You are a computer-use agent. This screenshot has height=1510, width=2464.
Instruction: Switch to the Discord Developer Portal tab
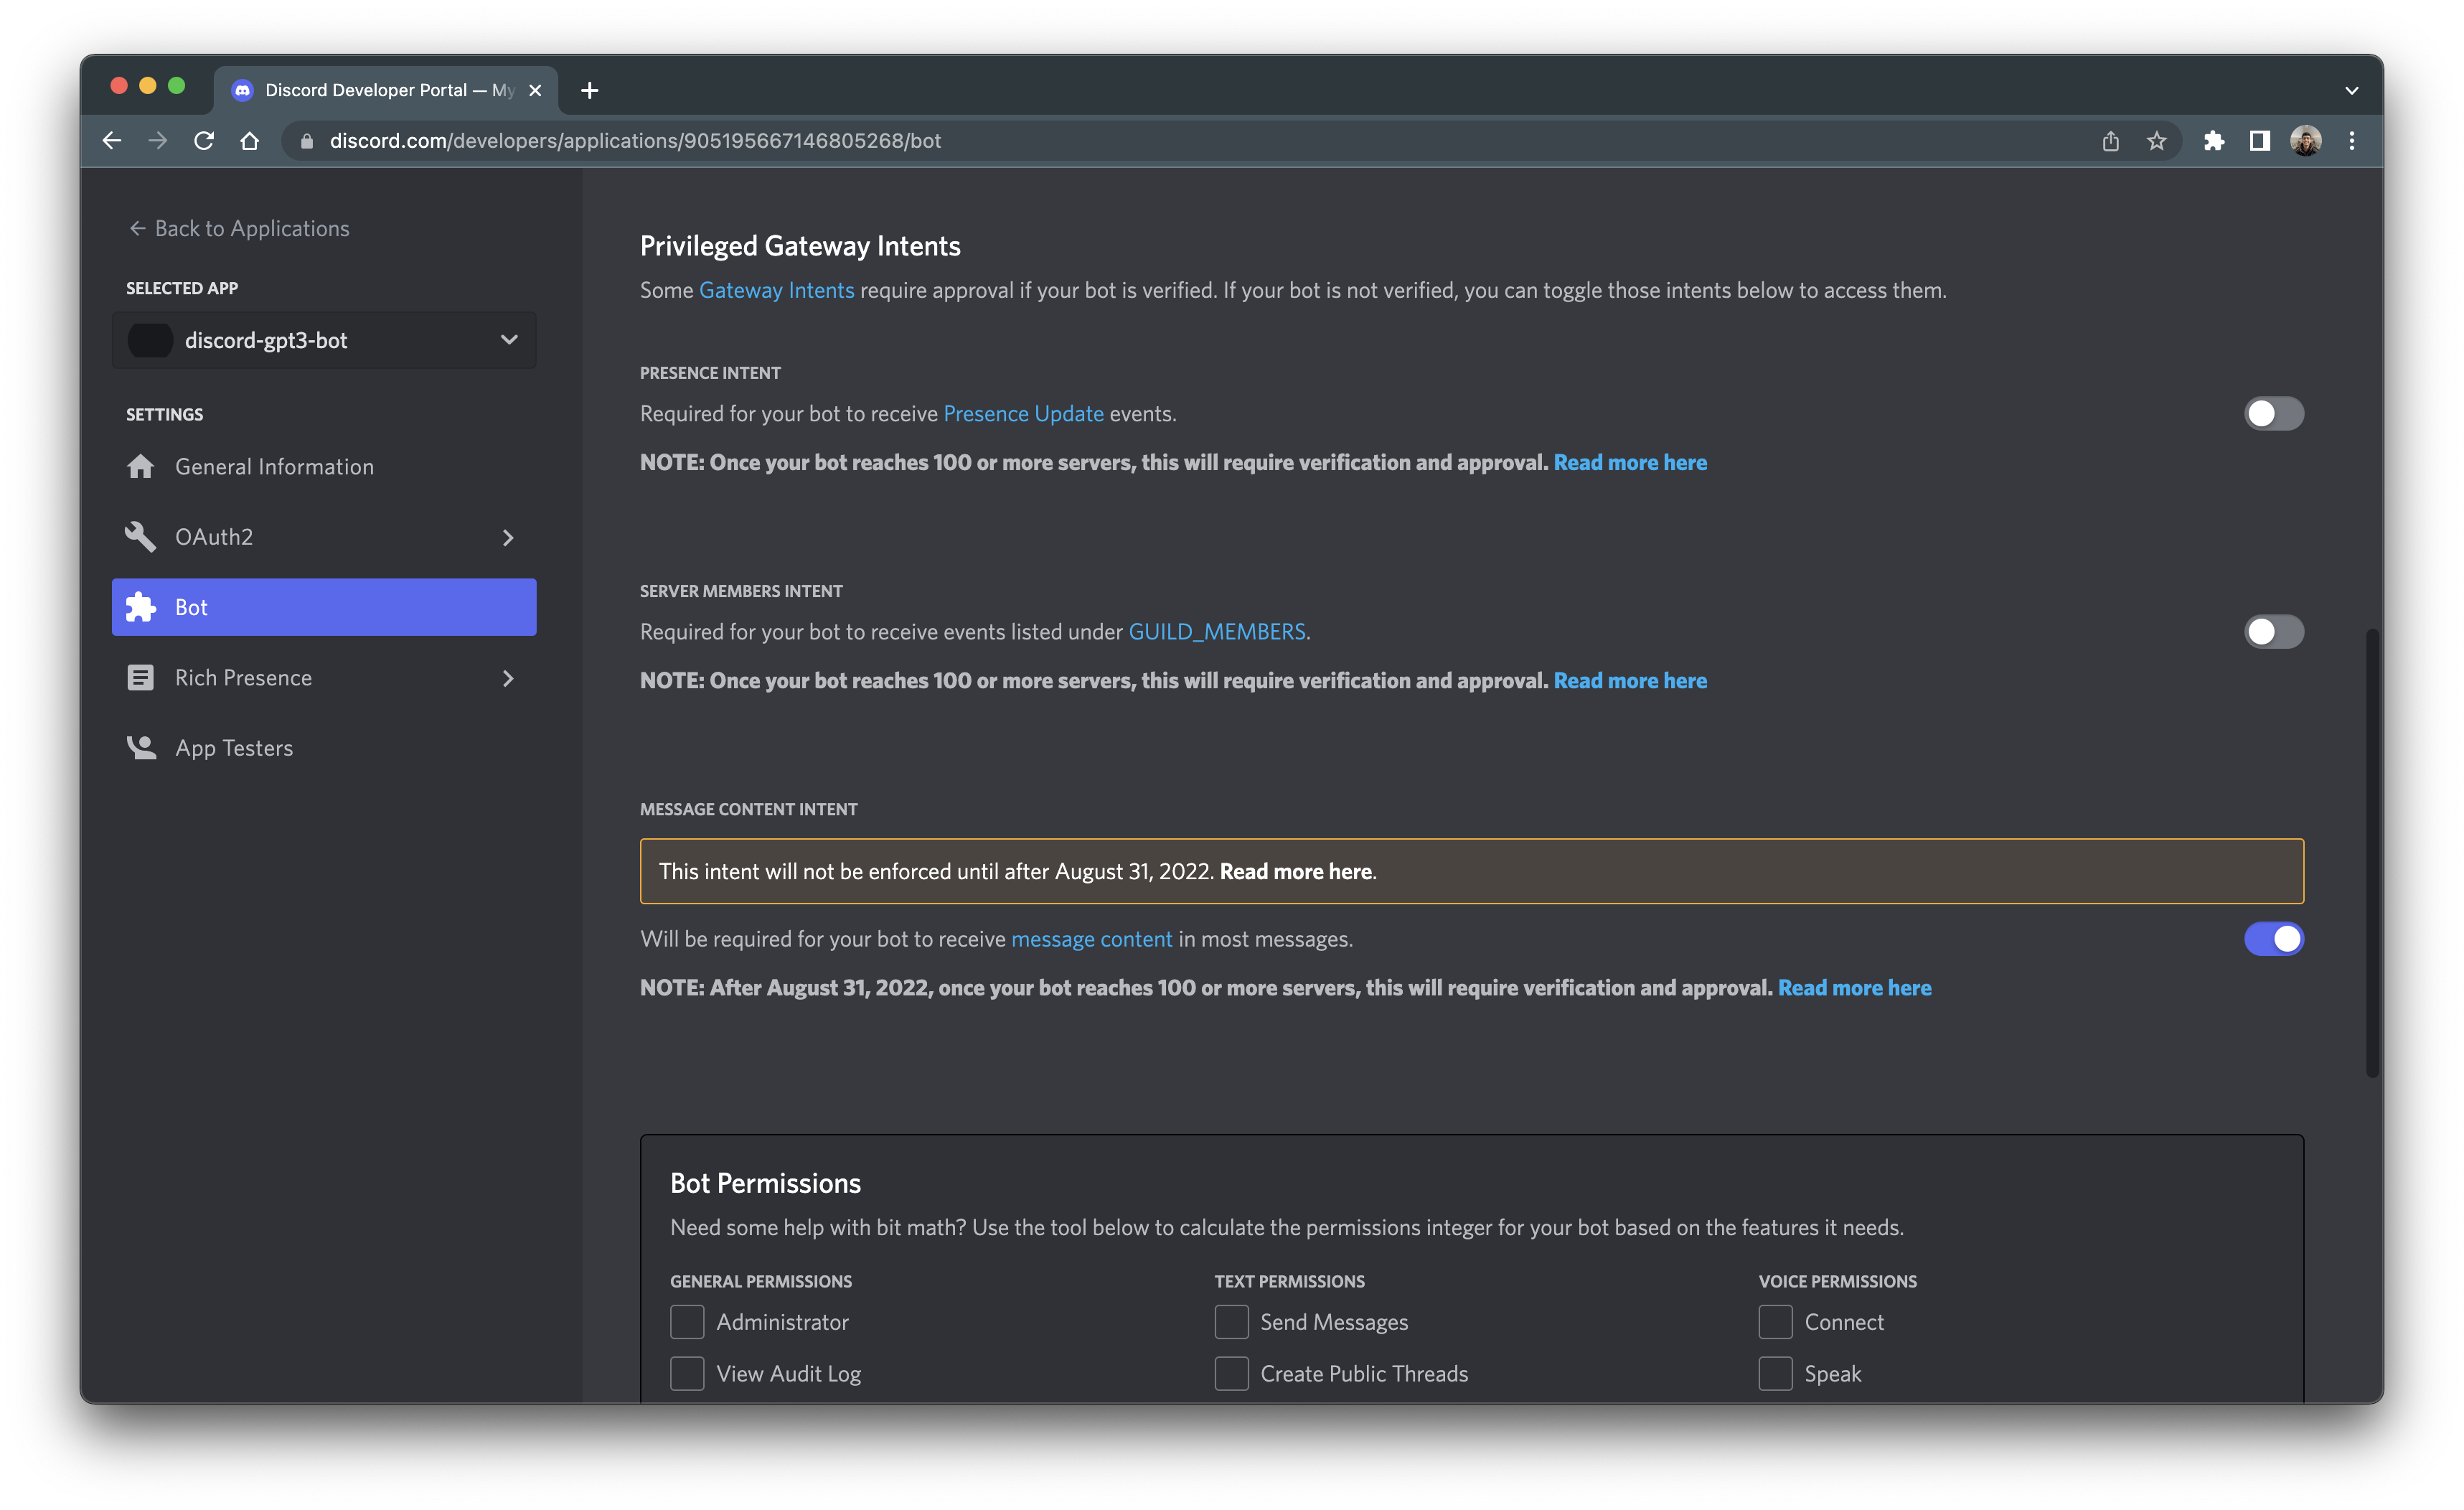386,91
